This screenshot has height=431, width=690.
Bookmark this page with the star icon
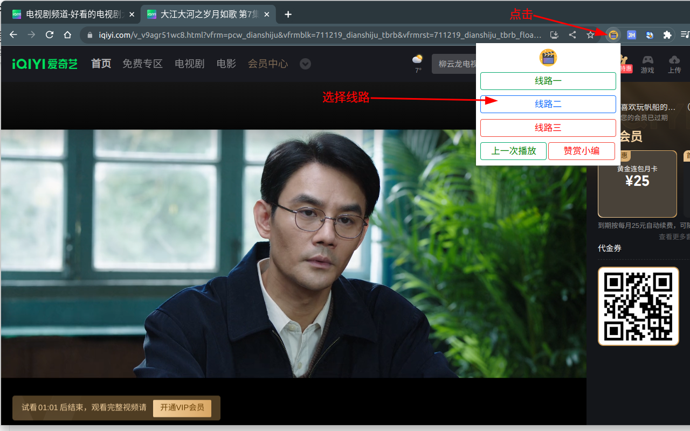(x=590, y=34)
